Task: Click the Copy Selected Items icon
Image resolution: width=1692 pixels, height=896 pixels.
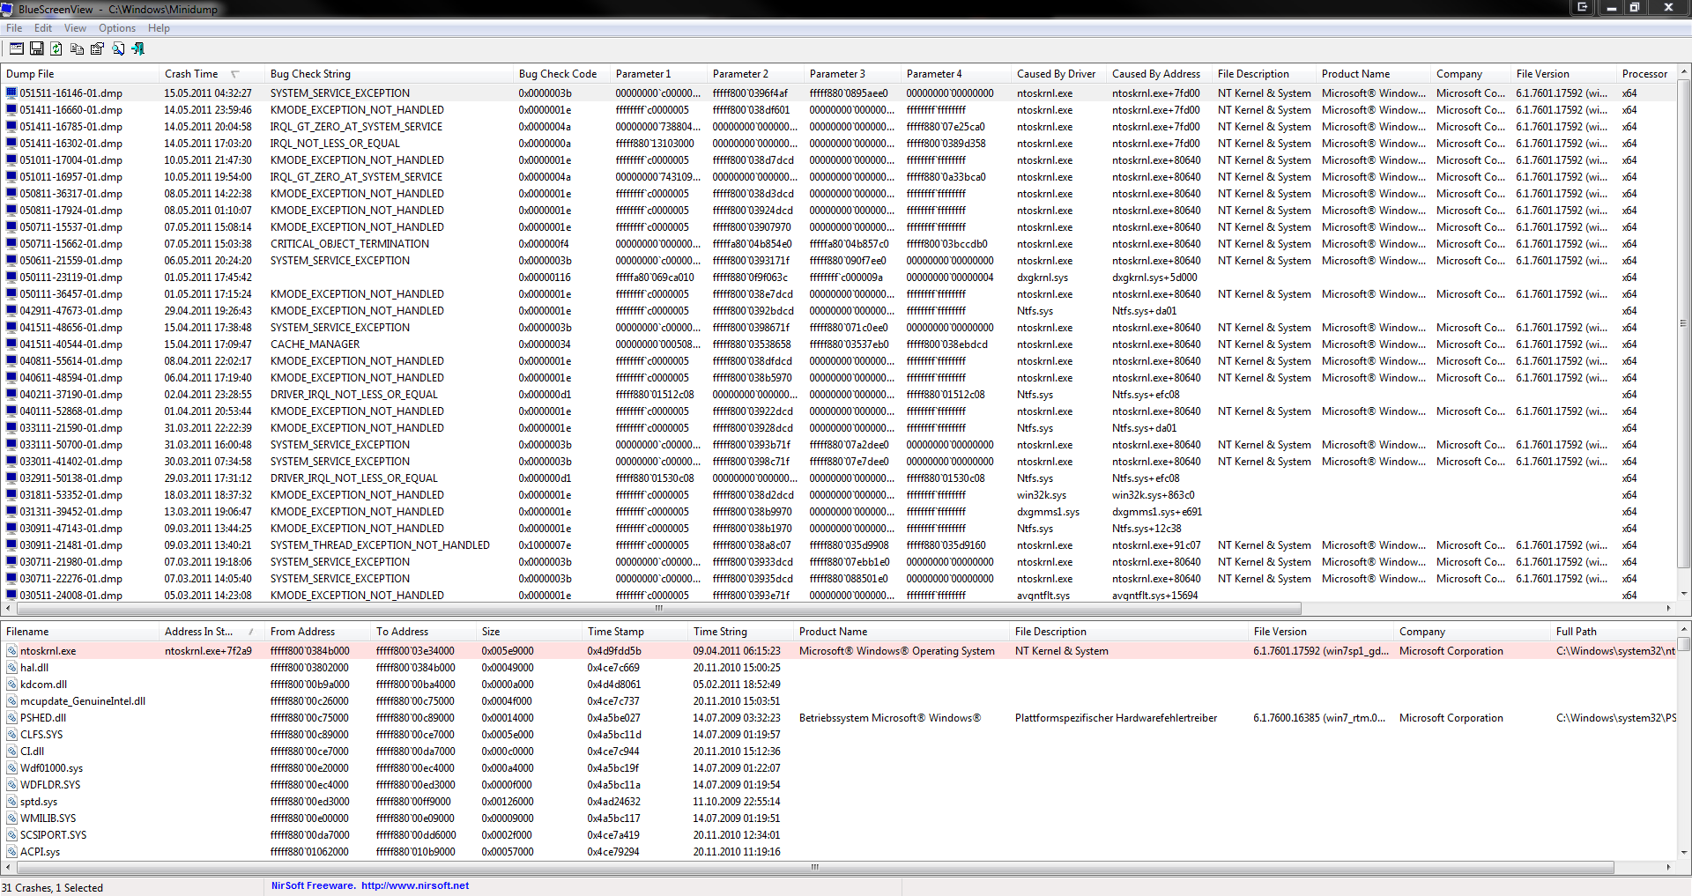Action: click(77, 48)
